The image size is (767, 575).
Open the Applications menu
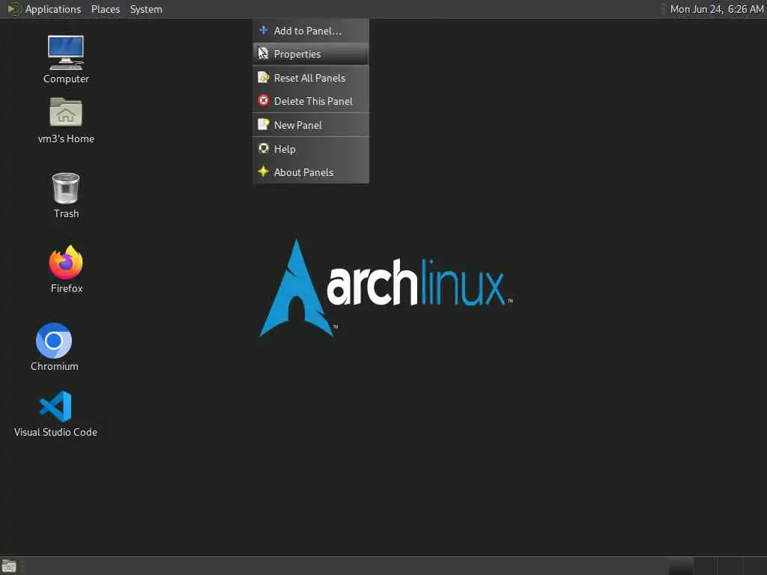[x=53, y=9]
